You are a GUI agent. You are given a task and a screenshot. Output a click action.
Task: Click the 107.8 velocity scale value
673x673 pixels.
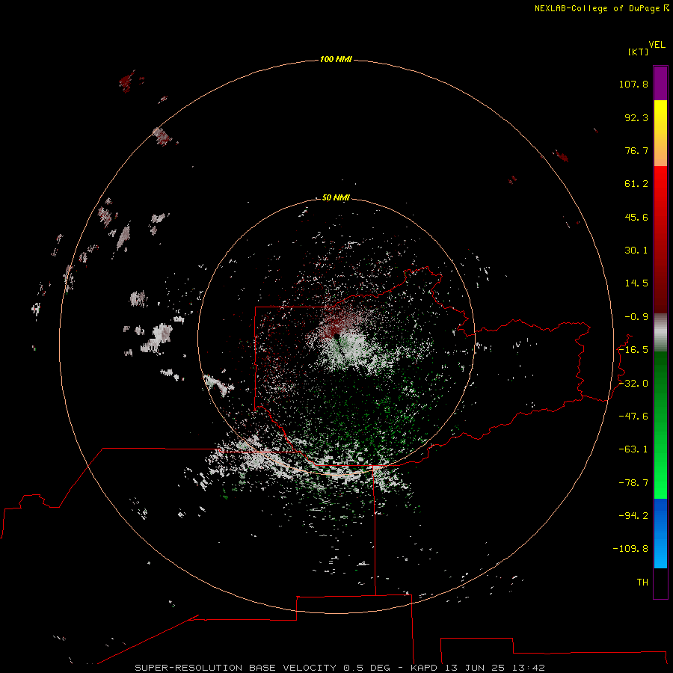point(633,84)
